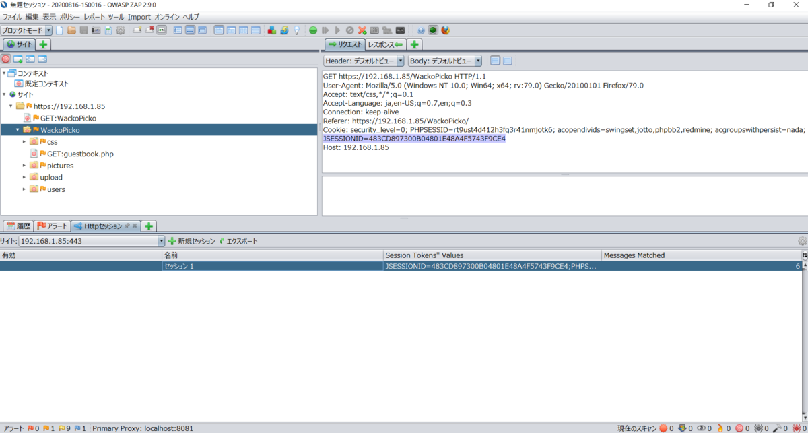
Task: Open the Body: デフォルトビュー dropdown
Action: [445, 61]
